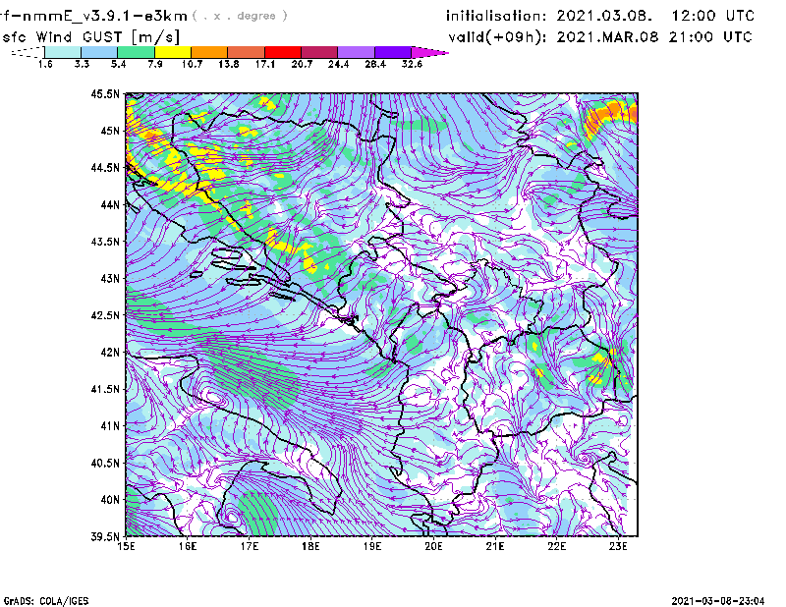Click latitude label 45N

[110, 131]
